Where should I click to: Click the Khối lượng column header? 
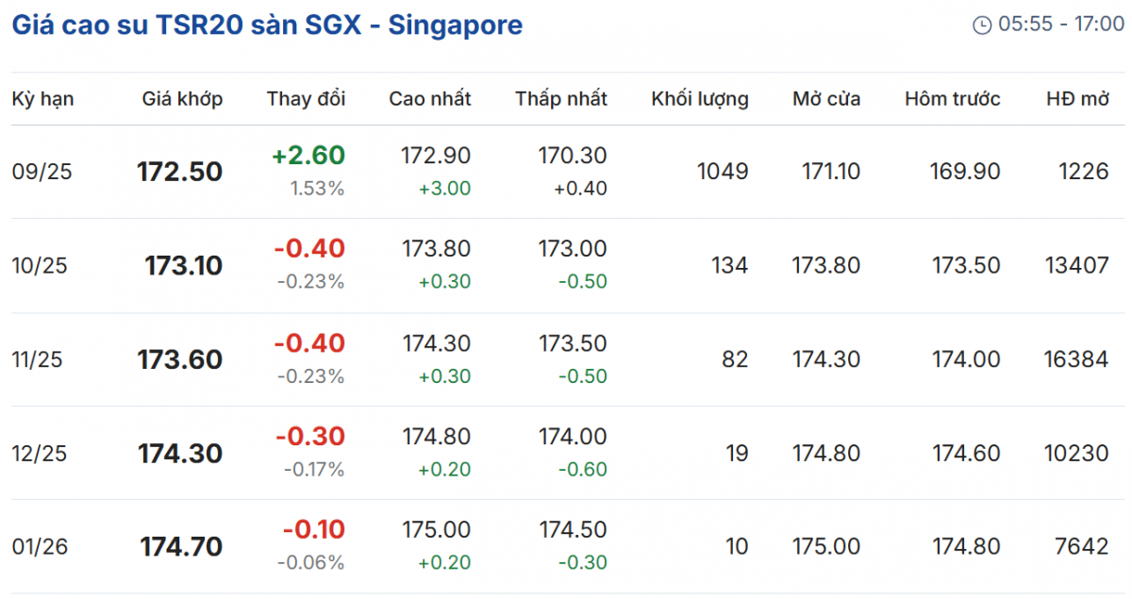[700, 98]
